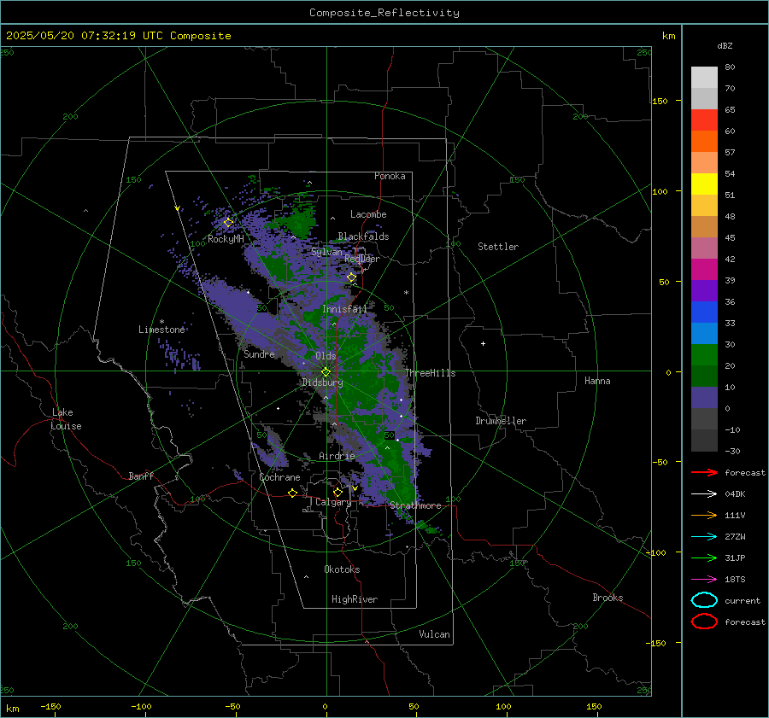This screenshot has width=769, height=718.
Task: Click the magenta swatch between 42 and 39
Action: click(704, 270)
